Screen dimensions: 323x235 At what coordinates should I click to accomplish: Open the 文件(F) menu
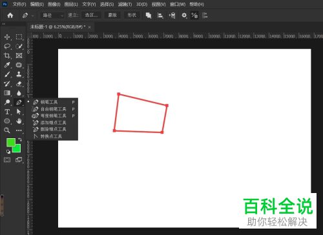tap(19, 5)
